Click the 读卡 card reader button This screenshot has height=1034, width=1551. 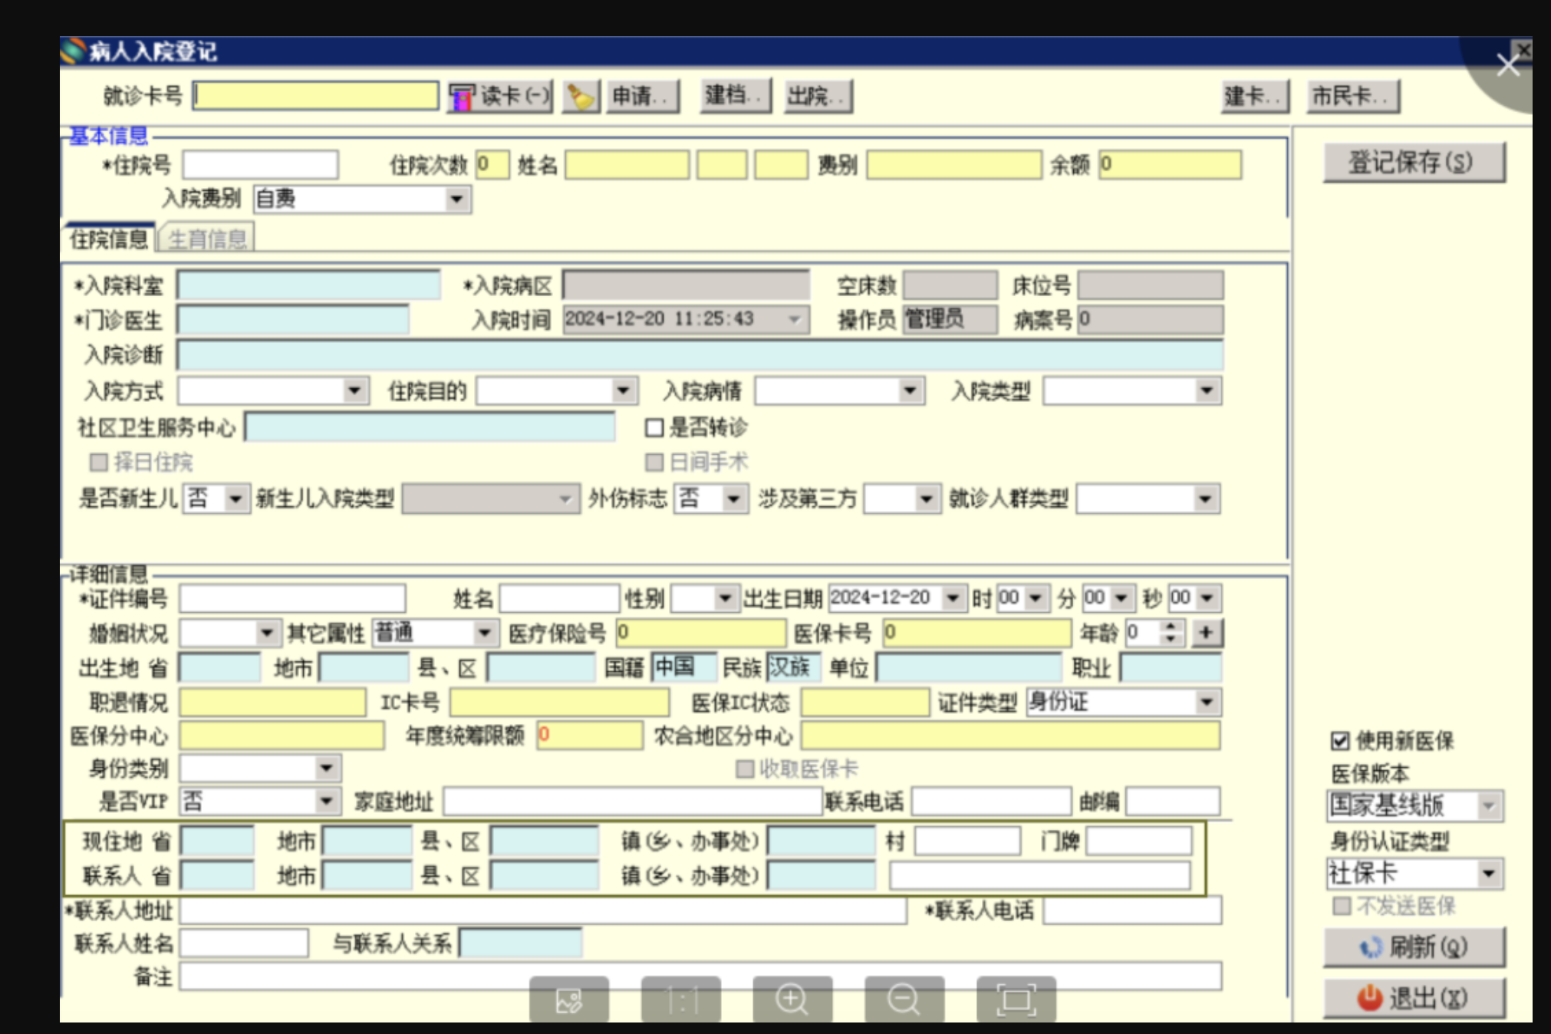click(500, 97)
